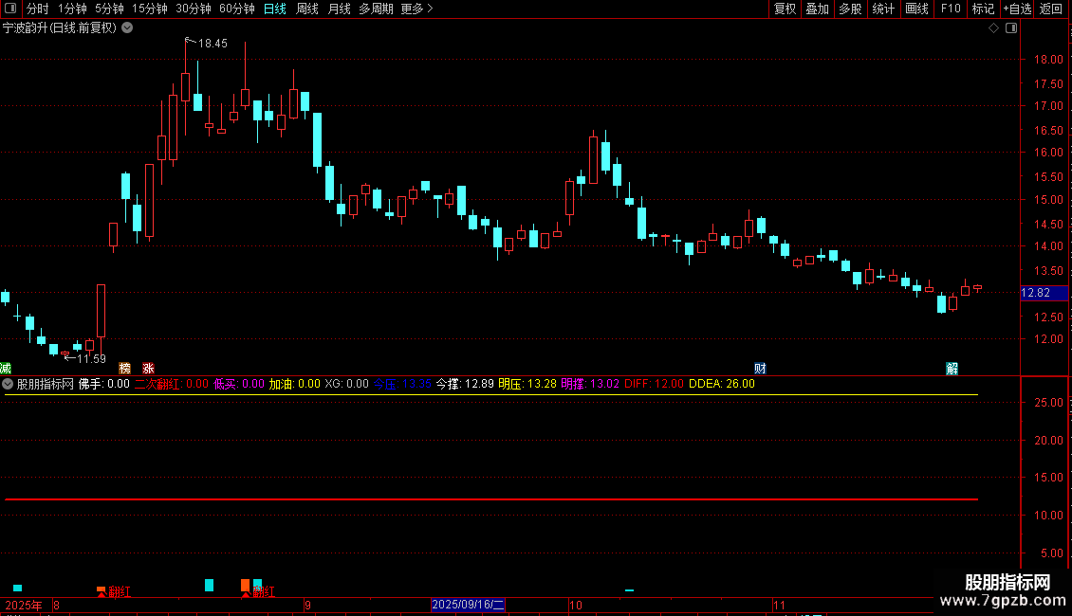Click the diamond marker icon above chart
Viewport: 1072px width, 616px height.
pyautogui.click(x=994, y=28)
